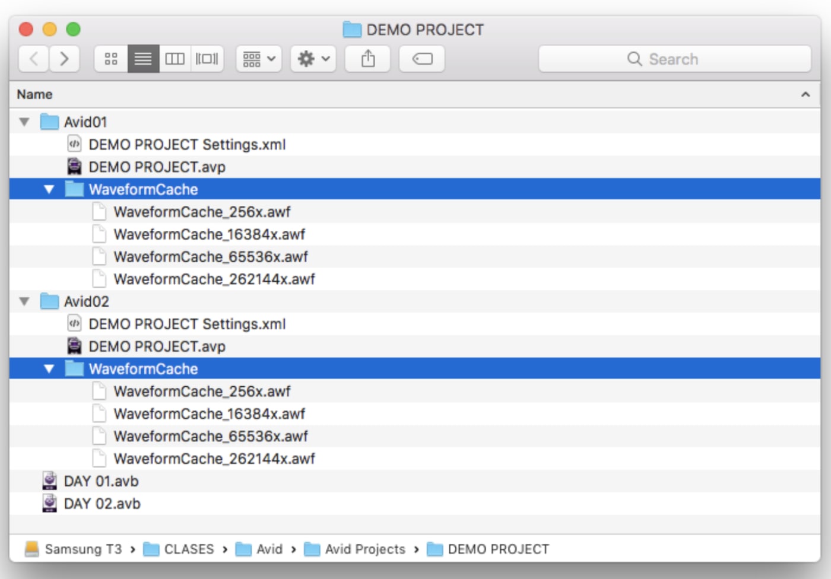The image size is (831, 579).
Task: Go back with the left chevron button
Action: click(34, 59)
